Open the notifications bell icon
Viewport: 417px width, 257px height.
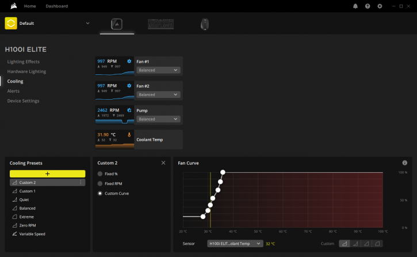click(355, 6)
